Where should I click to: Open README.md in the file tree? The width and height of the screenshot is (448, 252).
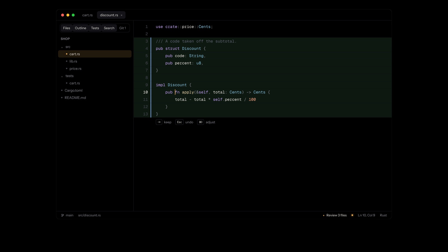[x=95, y=98]
